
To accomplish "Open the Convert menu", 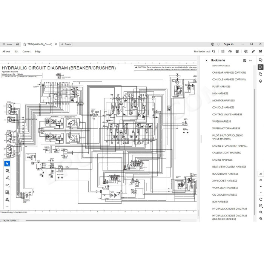I will pos(26,52).
